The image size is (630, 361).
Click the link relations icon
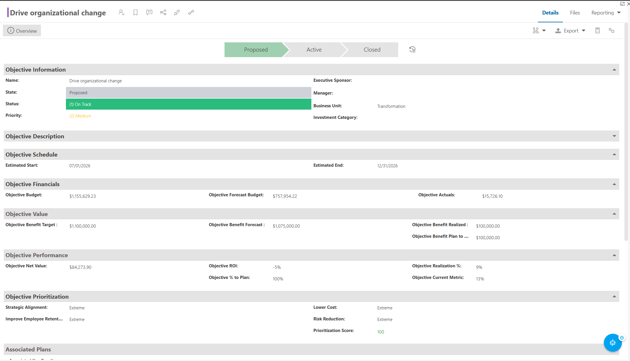coord(191,12)
